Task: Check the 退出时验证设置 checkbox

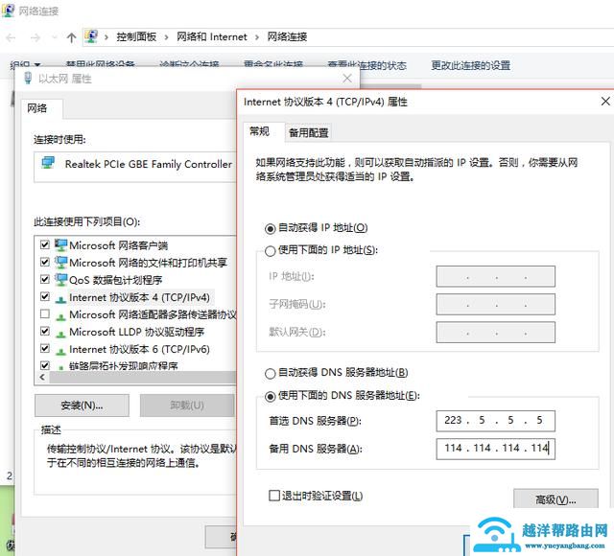Action: pyautogui.click(x=274, y=495)
